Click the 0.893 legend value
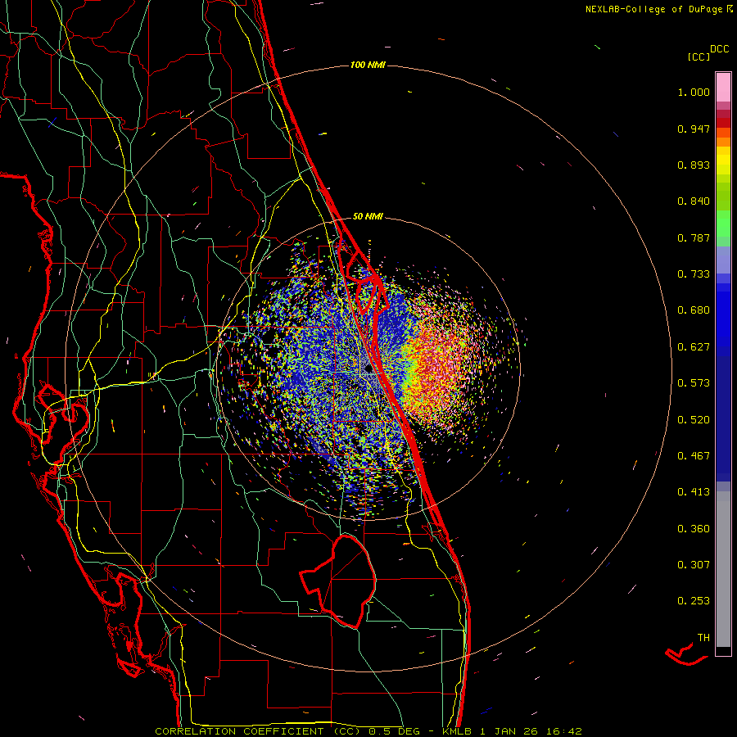Screen dimensions: 737x737 (x=694, y=165)
